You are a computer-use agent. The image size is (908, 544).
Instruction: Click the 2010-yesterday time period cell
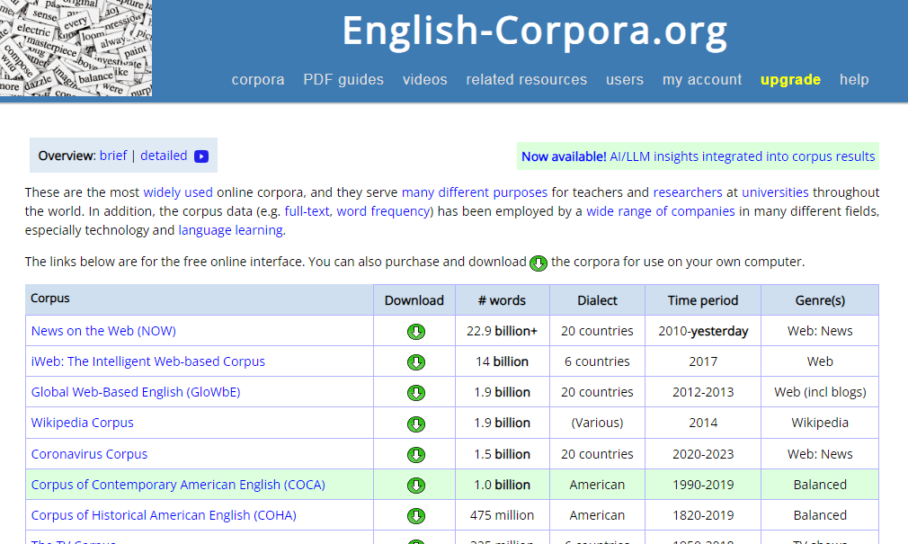click(x=703, y=331)
